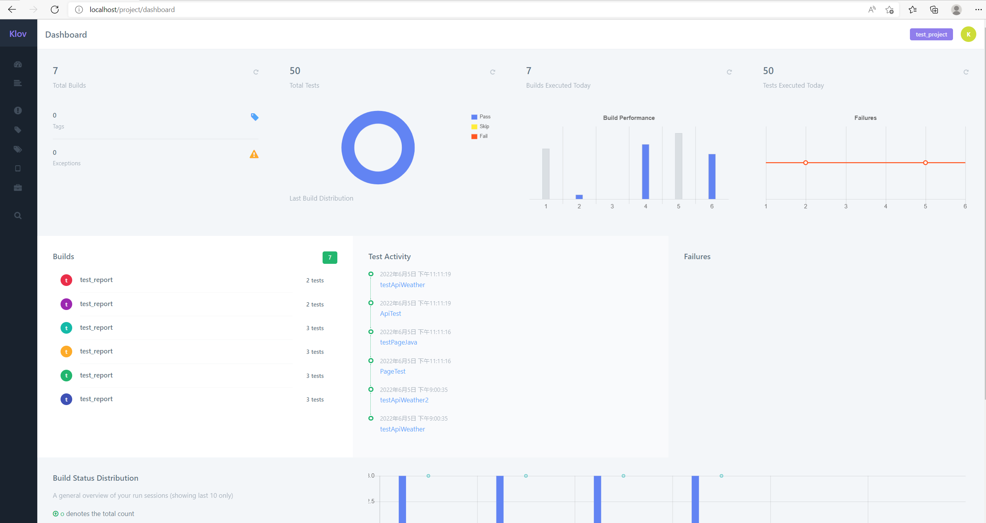Click the builds list icon in sidebar
The width and height of the screenshot is (986, 523).
point(18,83)
